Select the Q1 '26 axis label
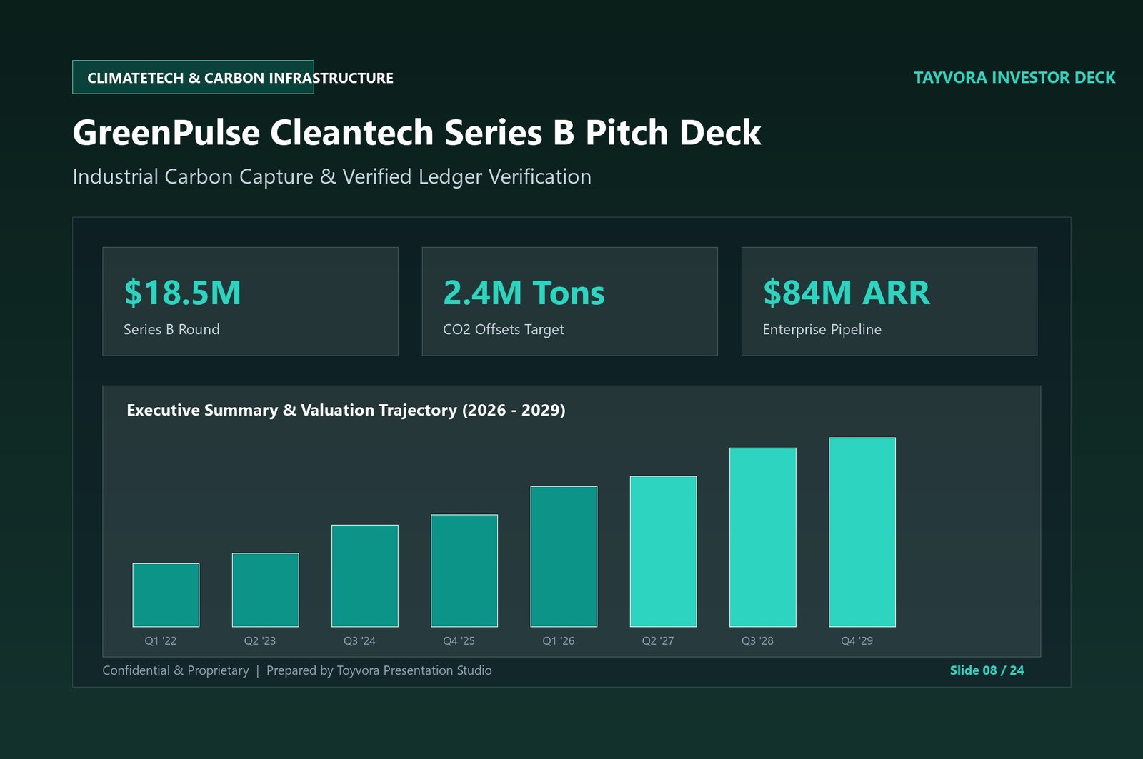1143x759 pixels. click(559, 640)
